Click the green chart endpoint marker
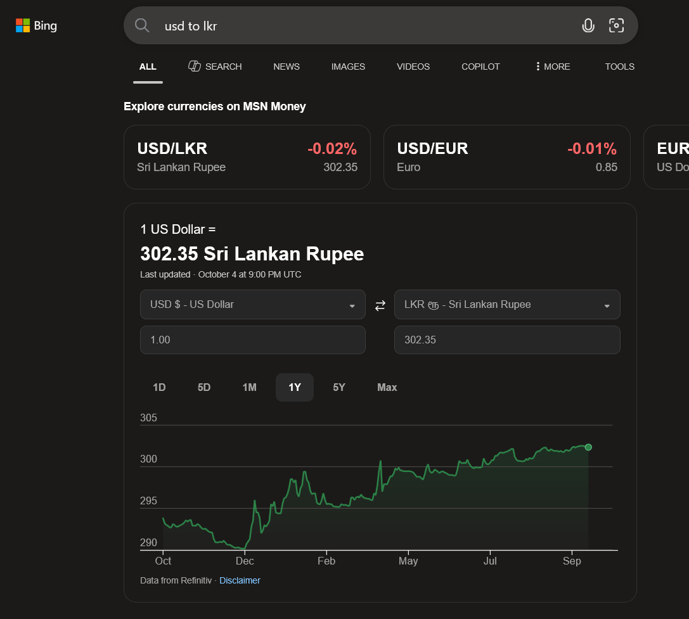The image size is (689, 619). click(588, 447)
